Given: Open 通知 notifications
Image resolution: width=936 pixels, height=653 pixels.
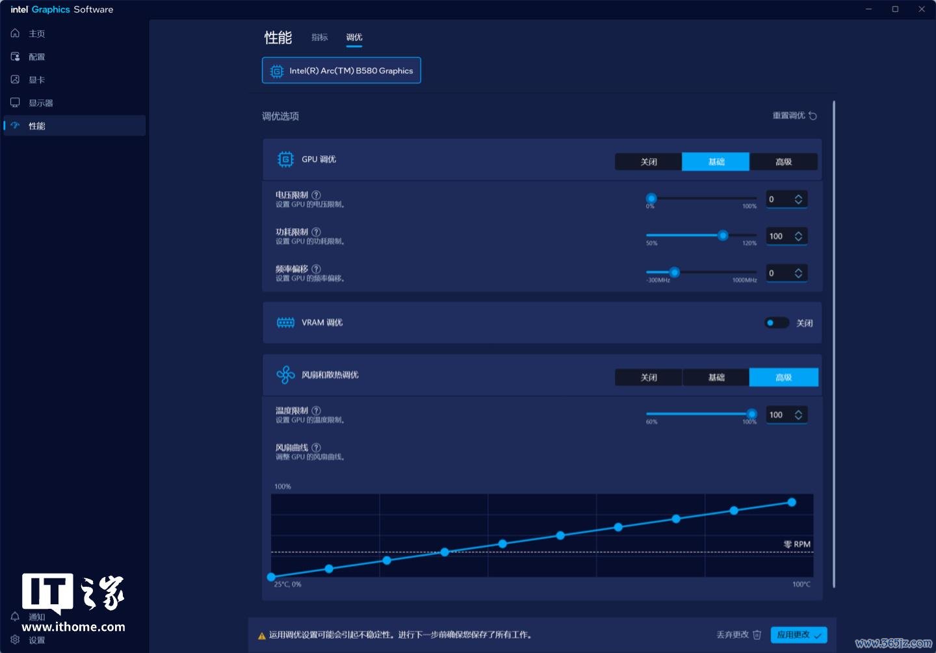Looking at the screenshot, I should point(37,617).
